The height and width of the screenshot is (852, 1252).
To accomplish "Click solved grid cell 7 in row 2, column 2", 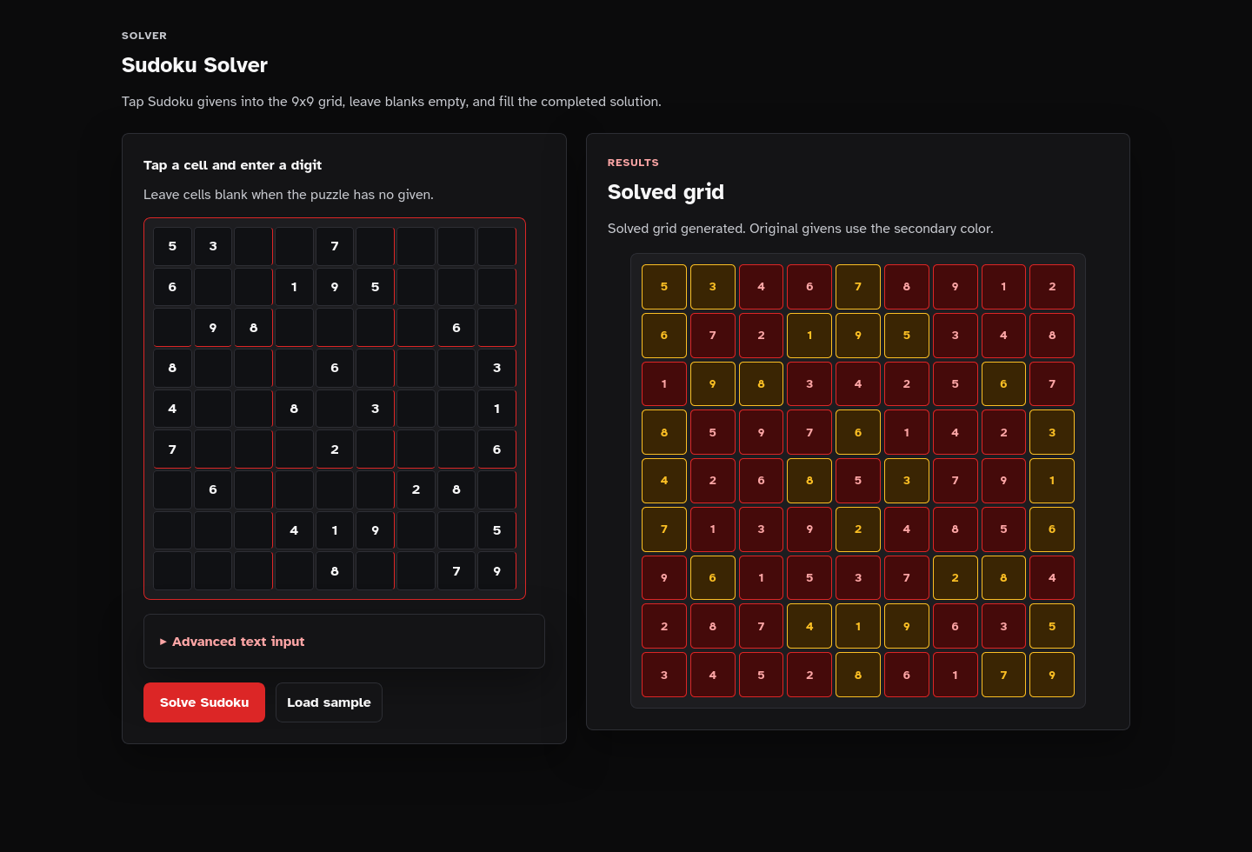I will click(x=713, y=336).
